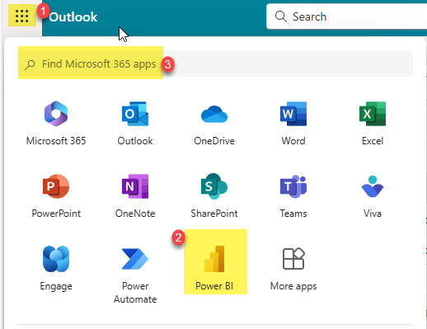
Task: Show More apps
Action: [293, 268]
